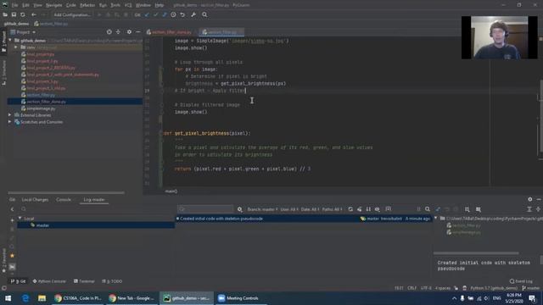
Task: Click back arrow in Git branches pane
Action: tap(12, 209)
